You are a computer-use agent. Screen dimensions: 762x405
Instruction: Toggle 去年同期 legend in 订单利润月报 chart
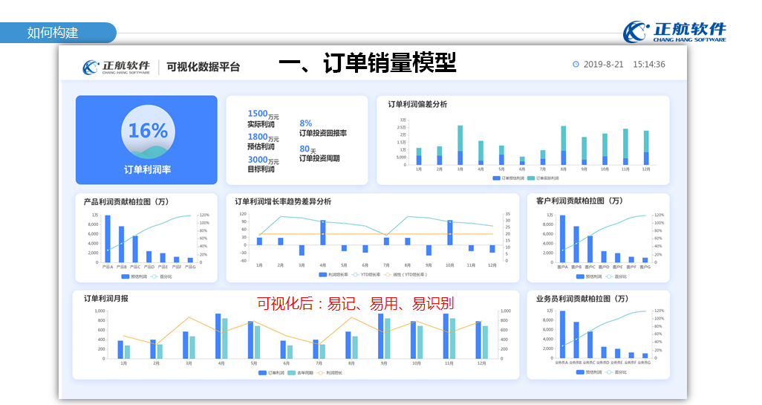(x=296, y=372)
